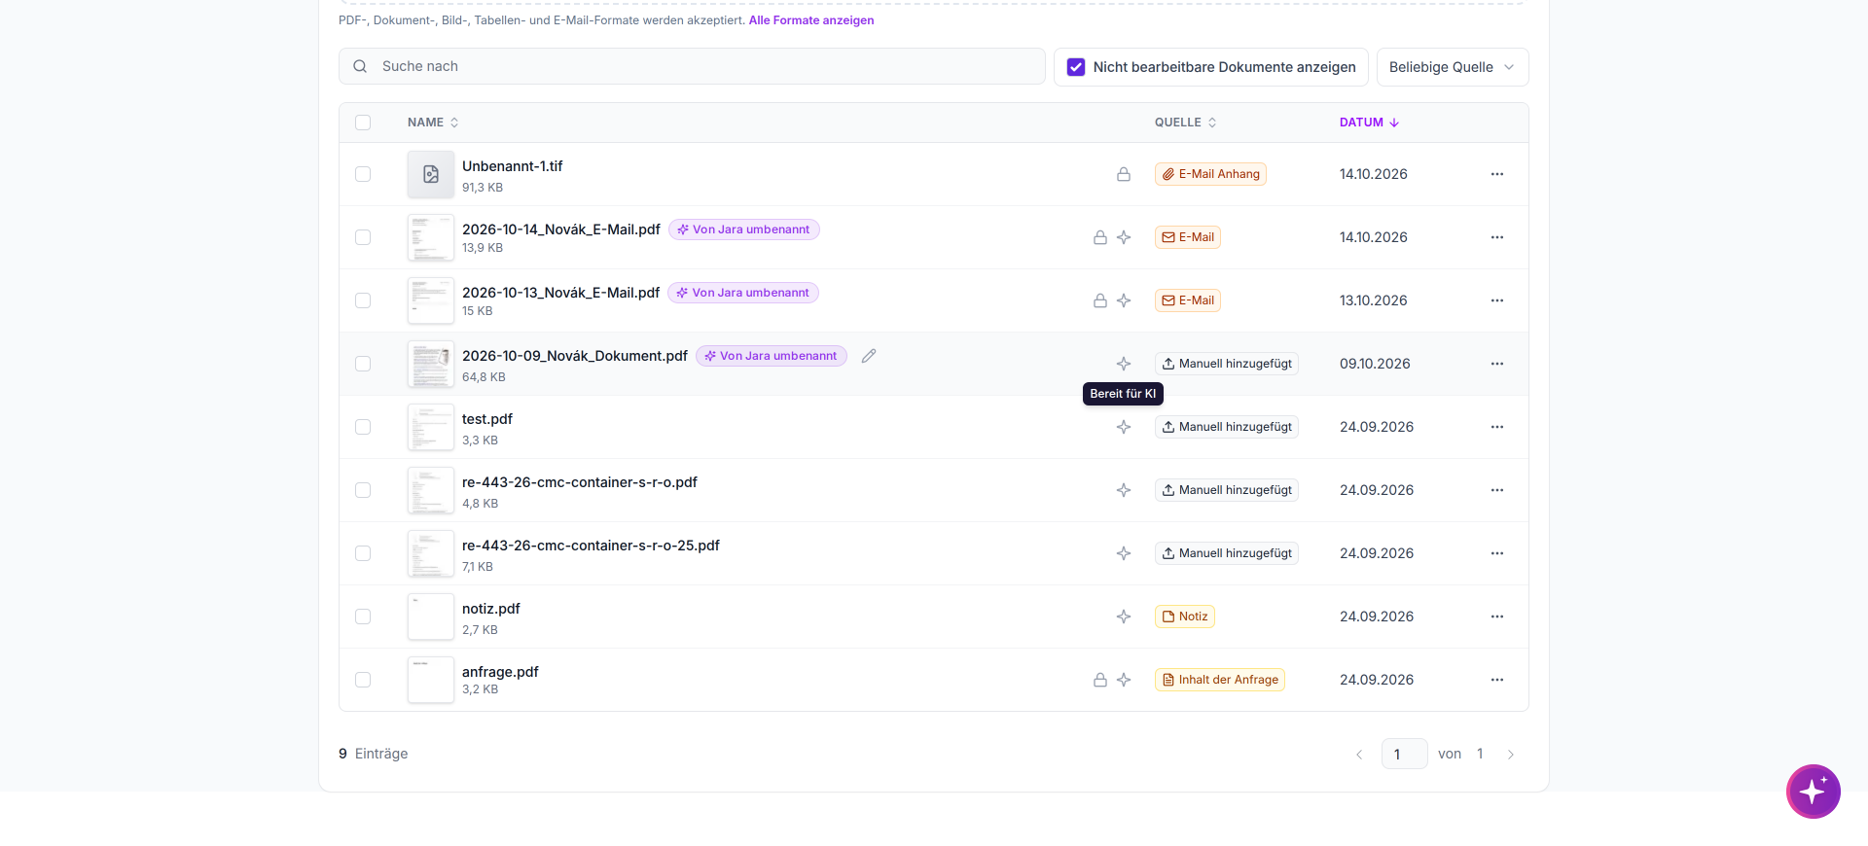This screenshot has height=846, width=1868.
Task: Click the 'E-Mail Anhang' source tag
Action: [1210, 174]
